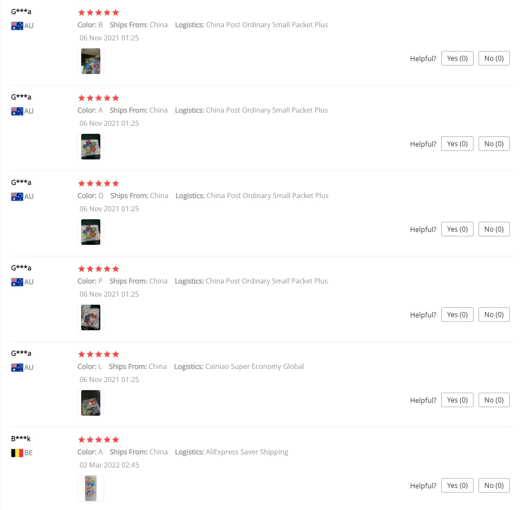
Task: Vote No on the Color P review
Action: point(494,315)
